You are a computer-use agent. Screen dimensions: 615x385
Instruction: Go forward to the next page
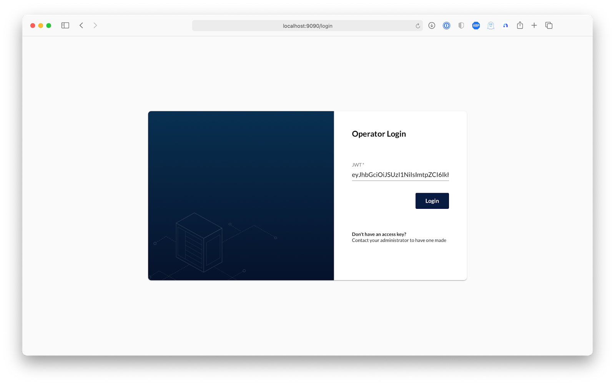[95, 25]
